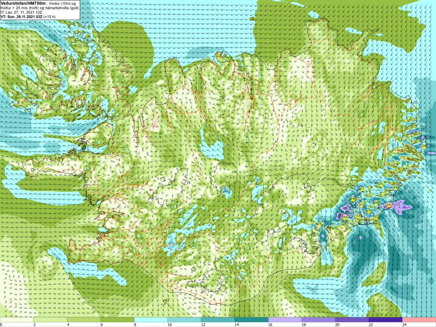Click the legend scale value 22
Screen dimensions: 436x327
pos(371,325)
